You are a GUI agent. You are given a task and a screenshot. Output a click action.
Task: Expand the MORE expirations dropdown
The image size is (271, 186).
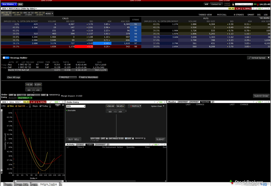tap(49, 14)
